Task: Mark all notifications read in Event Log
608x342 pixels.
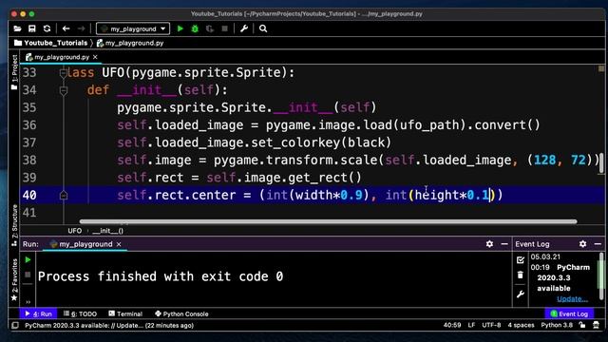Action: [x=521, y=259]
